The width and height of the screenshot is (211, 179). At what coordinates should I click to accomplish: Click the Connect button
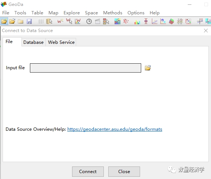click(x=88, y=172)
